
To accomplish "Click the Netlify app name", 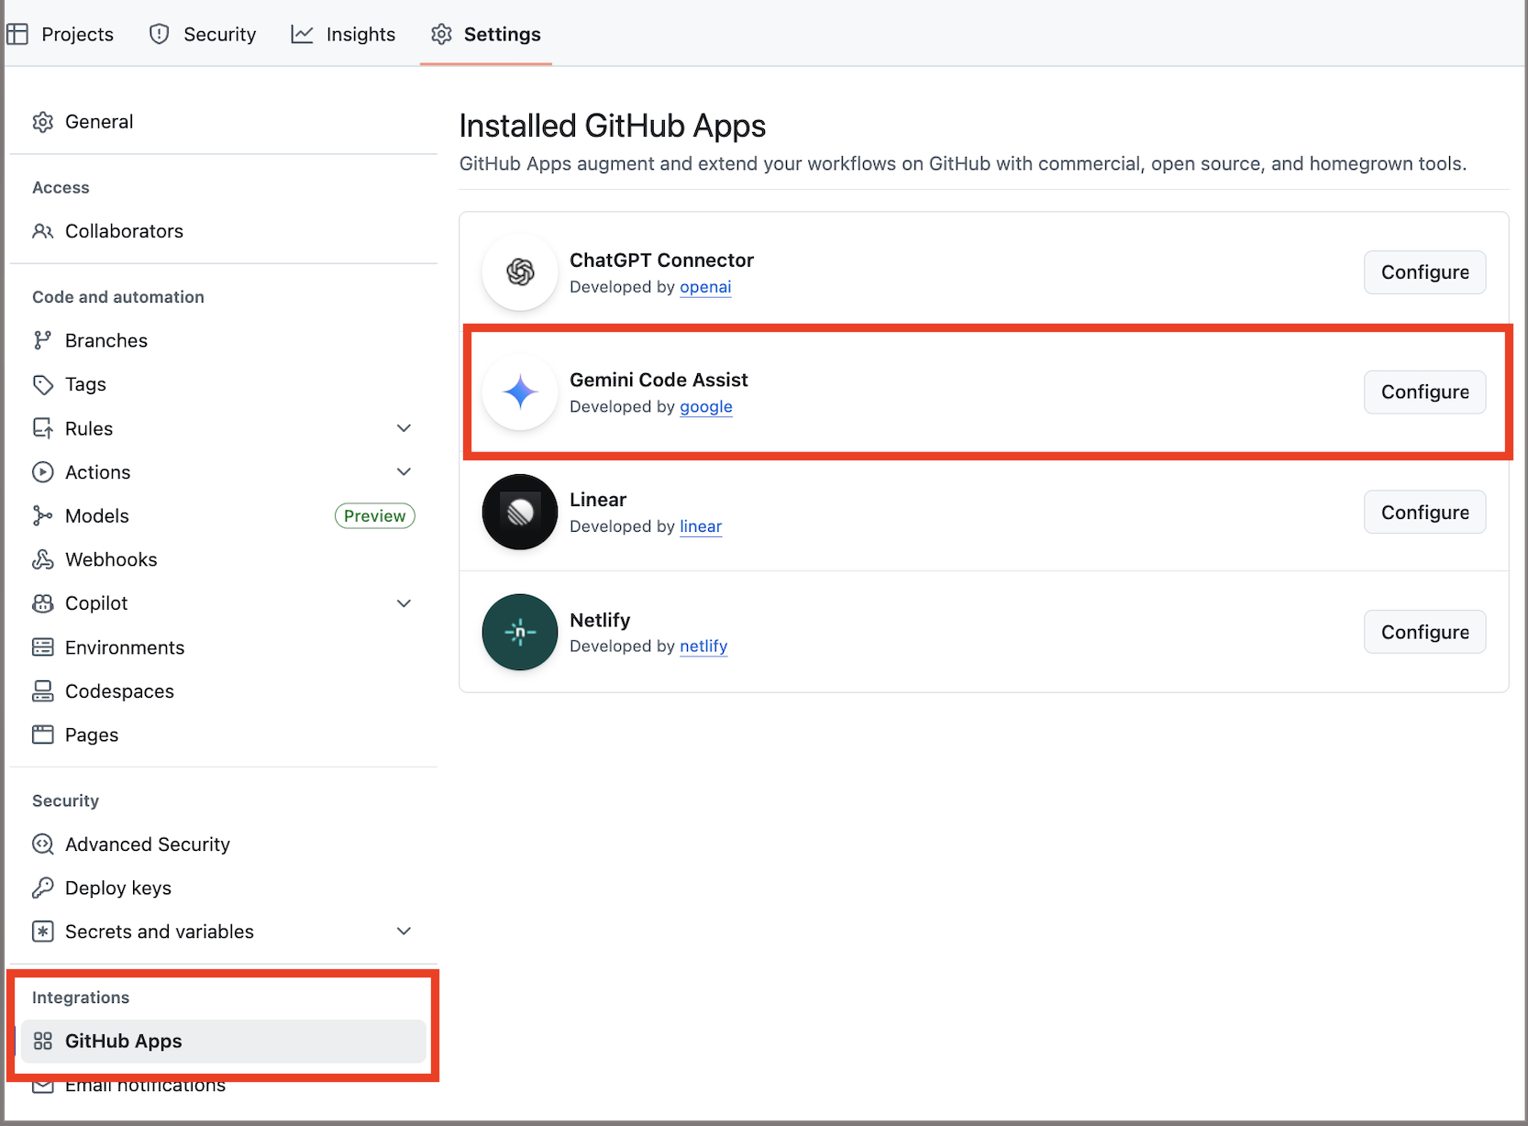I will pos(600,620).
